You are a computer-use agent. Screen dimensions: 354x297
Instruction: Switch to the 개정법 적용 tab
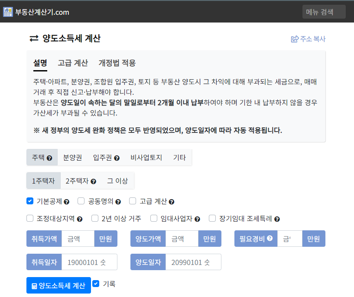(117, 63)
